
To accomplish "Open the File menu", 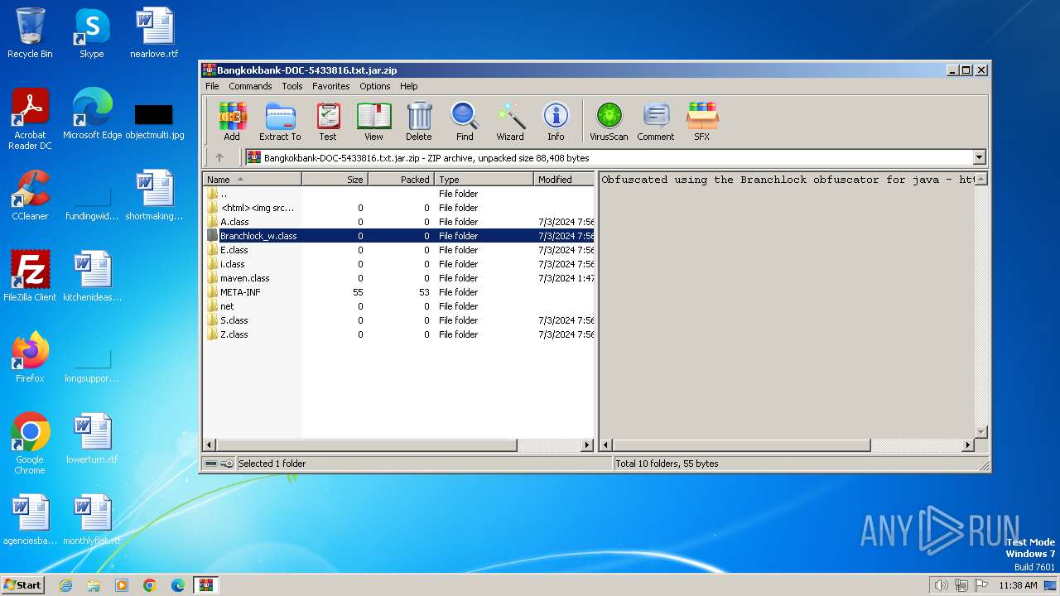I will click(x=212, y=86).
